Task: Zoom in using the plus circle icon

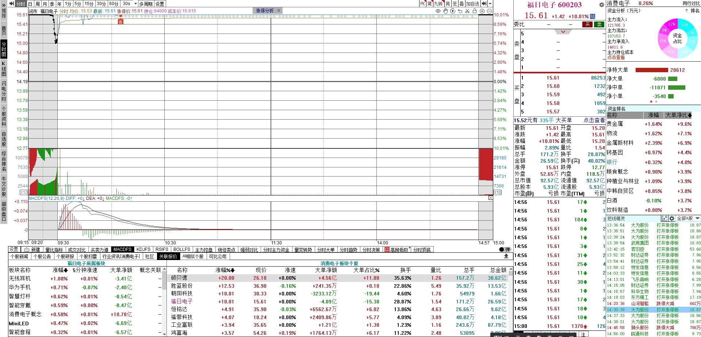Action: (482, 11)
